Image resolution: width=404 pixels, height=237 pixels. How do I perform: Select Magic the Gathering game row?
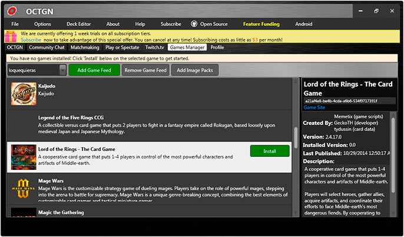point(150,212)
